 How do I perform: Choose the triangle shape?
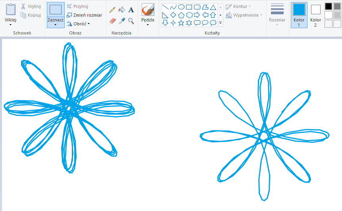coord(213,7)
